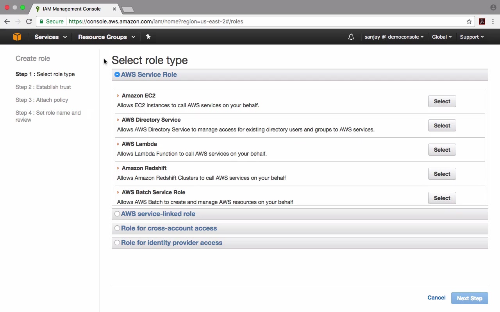Screen dimensions: 500x312
Task: Click the pin shortcut icon in navbar
Action: (148, 37)
